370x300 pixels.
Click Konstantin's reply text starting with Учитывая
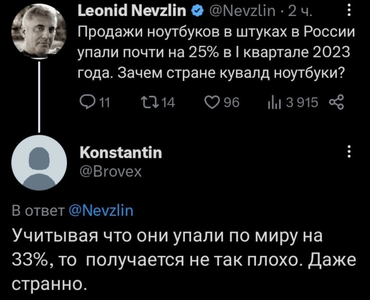click(x=184, y=260)
